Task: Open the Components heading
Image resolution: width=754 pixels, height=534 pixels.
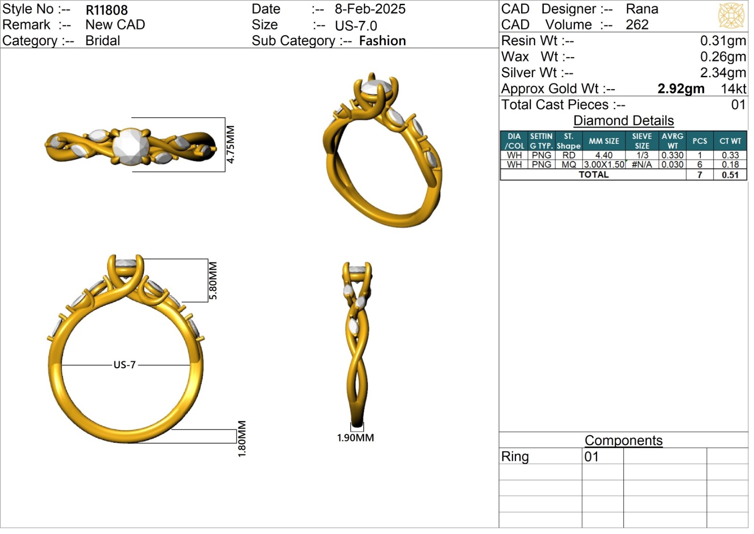Action: (x=623, y=440)
